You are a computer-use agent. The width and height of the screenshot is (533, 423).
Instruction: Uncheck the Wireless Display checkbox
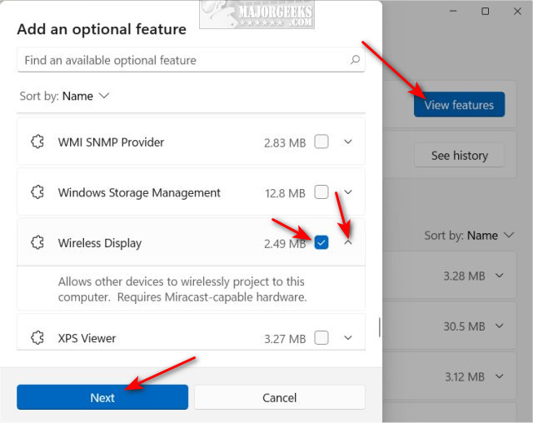321,242
